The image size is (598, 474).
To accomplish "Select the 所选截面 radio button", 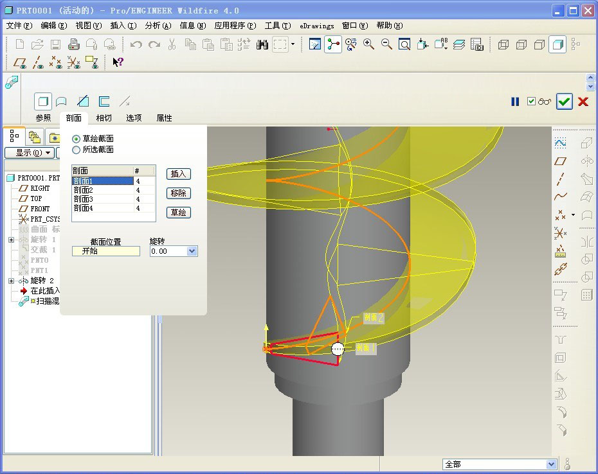I will (x=77, y=150).
